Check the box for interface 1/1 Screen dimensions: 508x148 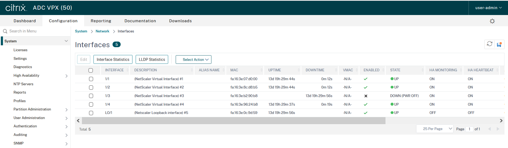pyautogui.click(x=91, y=79)
